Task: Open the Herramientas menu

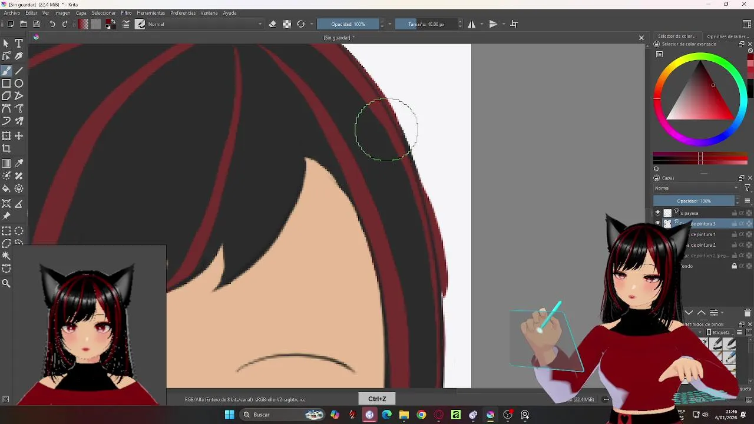Action: [151, 13]
